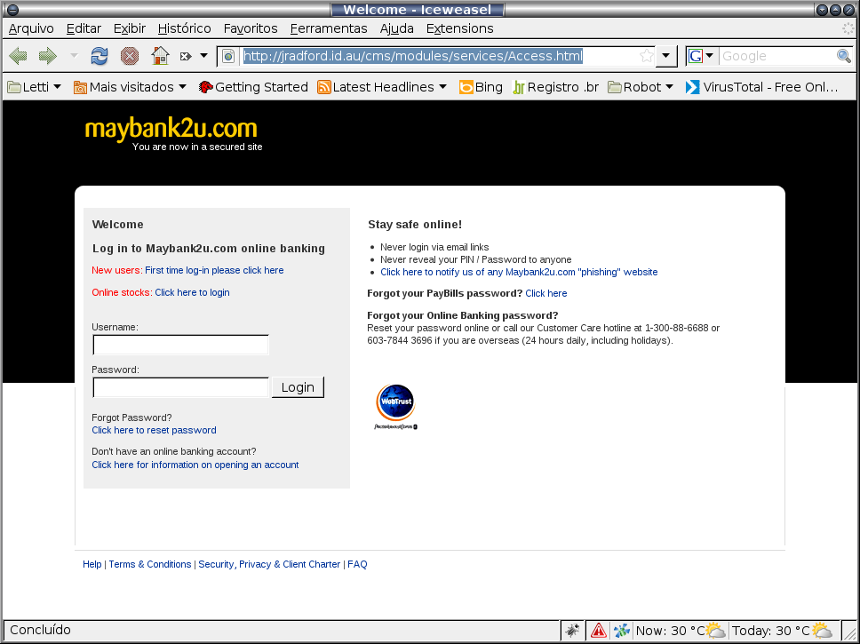Open the Help footer link
Image resolution: width=860 pixels, height=644 pixels.
click(92, 564)
